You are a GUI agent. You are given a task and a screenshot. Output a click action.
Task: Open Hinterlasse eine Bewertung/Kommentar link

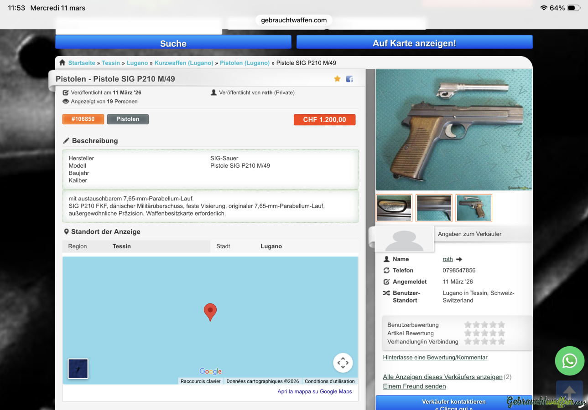pos(435,358)
